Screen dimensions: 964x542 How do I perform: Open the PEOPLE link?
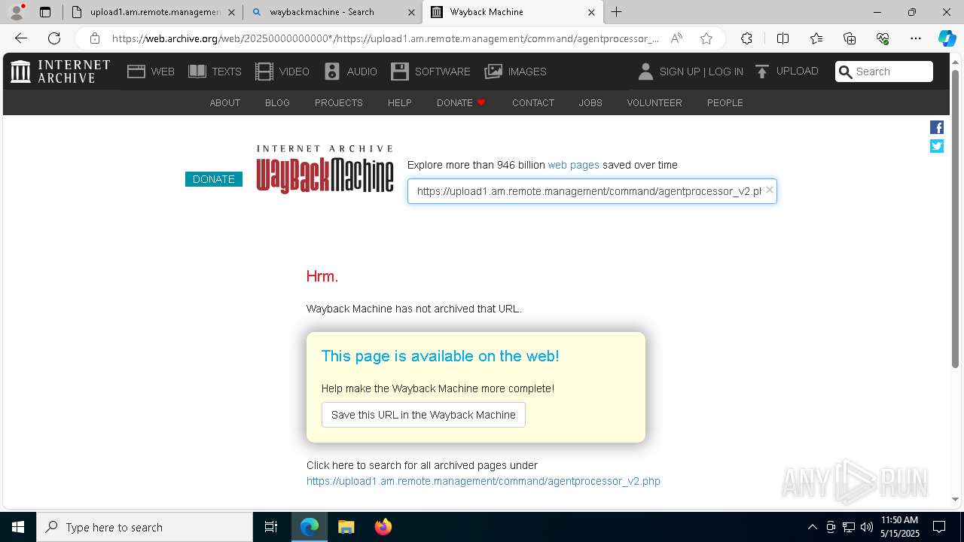click(725, 102)
